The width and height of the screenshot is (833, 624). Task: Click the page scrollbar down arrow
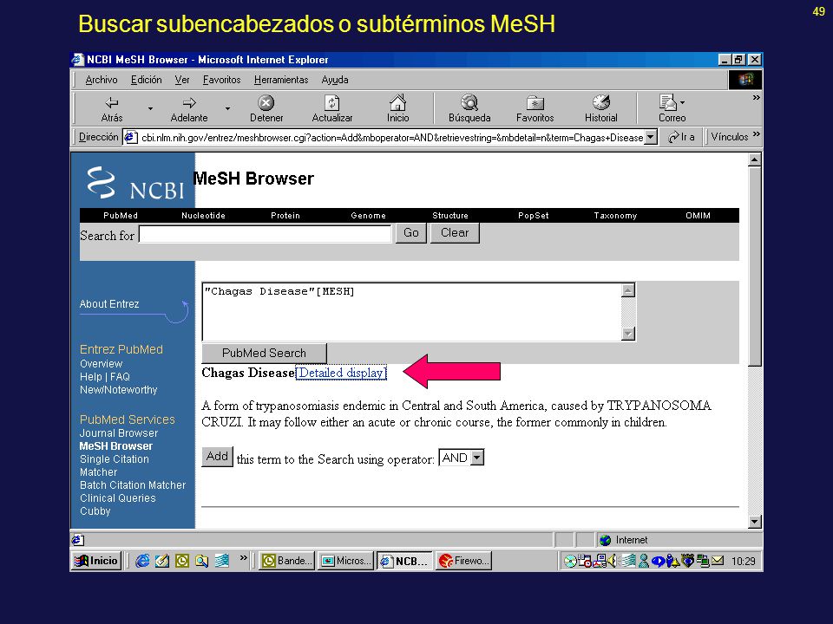coord(754,522)
